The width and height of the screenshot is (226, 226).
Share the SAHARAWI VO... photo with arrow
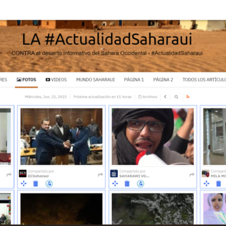tap(192, 175)
